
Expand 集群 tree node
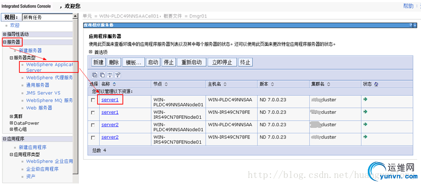11,116
